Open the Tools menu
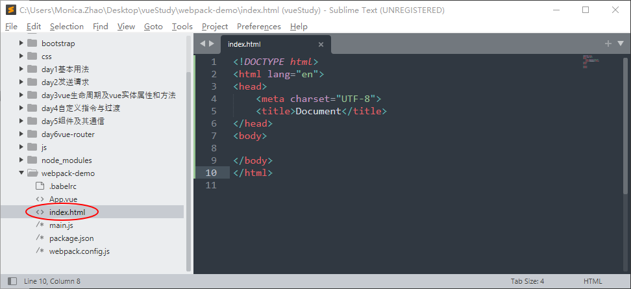Image resolution: width=631 pixels, height=289 pixels. pyautogui.click(x=182, y=27)
